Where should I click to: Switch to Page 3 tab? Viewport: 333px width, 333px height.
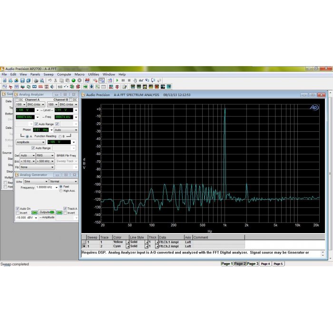253,264
